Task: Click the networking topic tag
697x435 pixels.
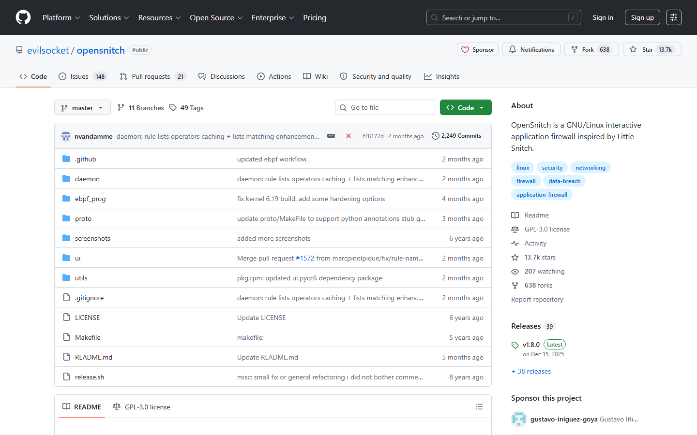Action: click(591, 167)
